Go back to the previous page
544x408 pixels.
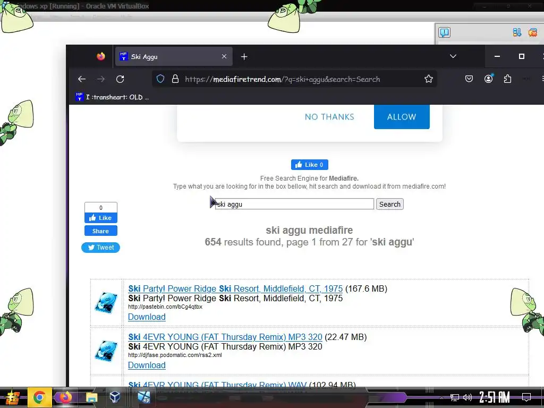point(81,79)
